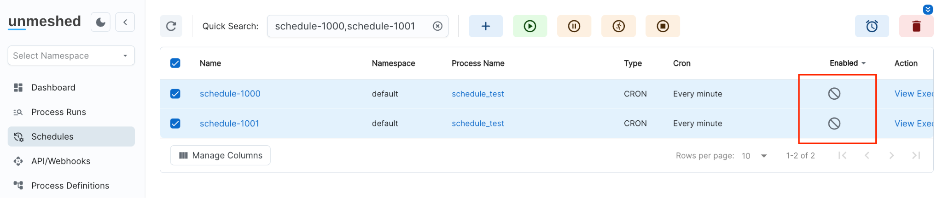943x198 pixels.
Task: Click the red trash delete icon
Action: pos(916,26)
